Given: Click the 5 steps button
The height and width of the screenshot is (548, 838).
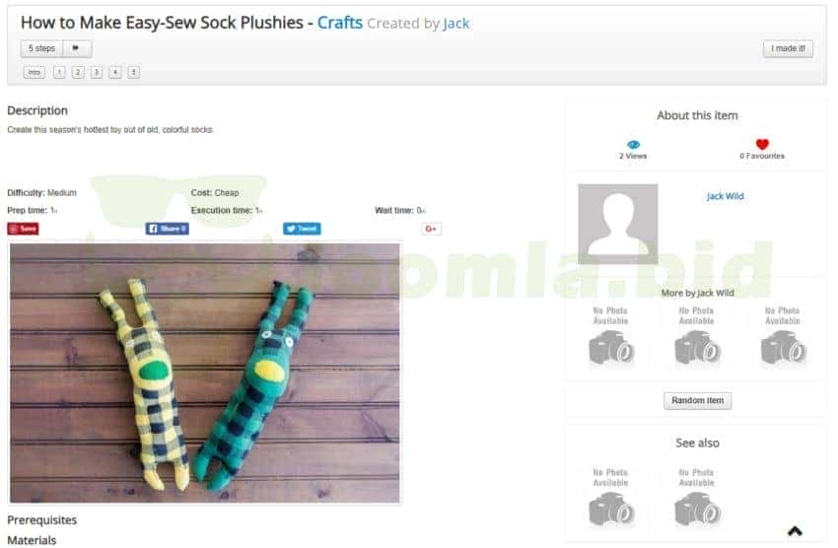Looking at the screenshot, I should coord(41,48).
